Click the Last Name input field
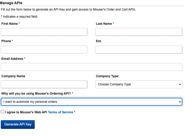The width and height of the screenshot is (185, 136). click(139, 32)
